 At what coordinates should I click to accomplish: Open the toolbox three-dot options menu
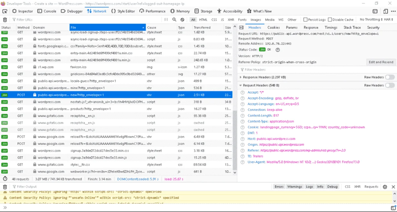click(392, 11)
